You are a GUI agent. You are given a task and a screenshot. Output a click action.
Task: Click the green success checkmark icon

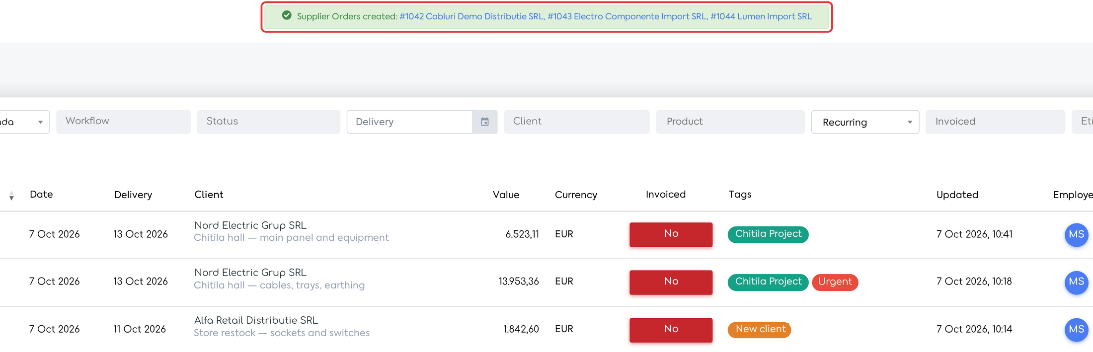click(287, 15)
